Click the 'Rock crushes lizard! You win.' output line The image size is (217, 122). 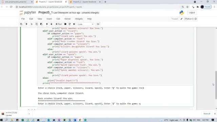point(55,98)
